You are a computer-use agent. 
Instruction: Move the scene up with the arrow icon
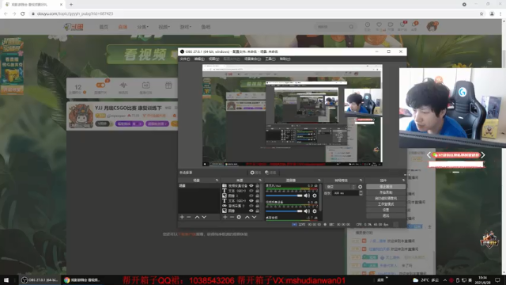point(197,217)
